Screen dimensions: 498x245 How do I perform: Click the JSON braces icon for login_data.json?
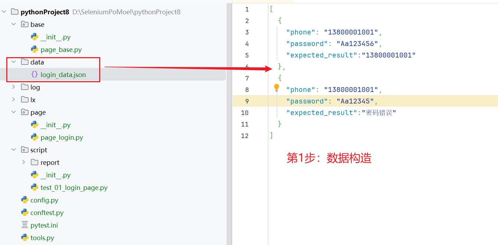click(35, 75)
